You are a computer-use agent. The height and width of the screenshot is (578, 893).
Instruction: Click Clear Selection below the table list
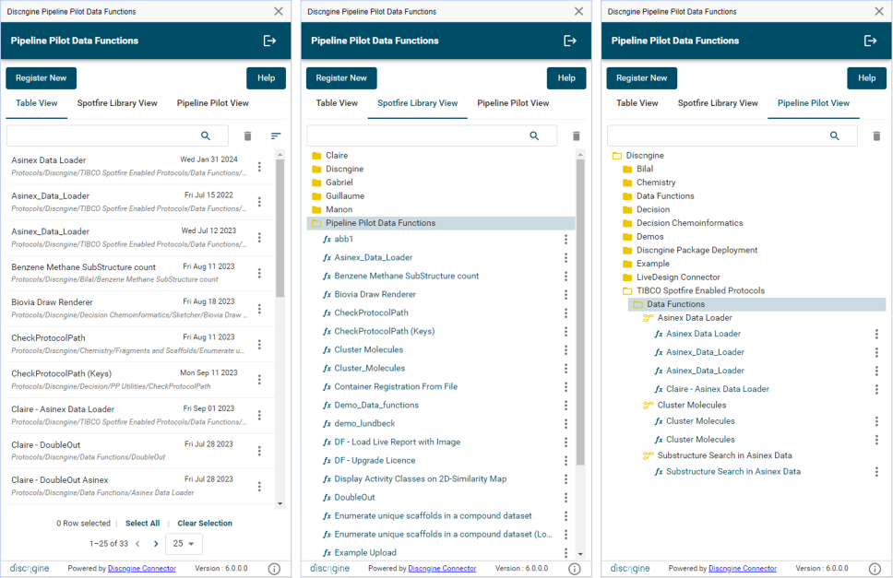pos(205,524)
